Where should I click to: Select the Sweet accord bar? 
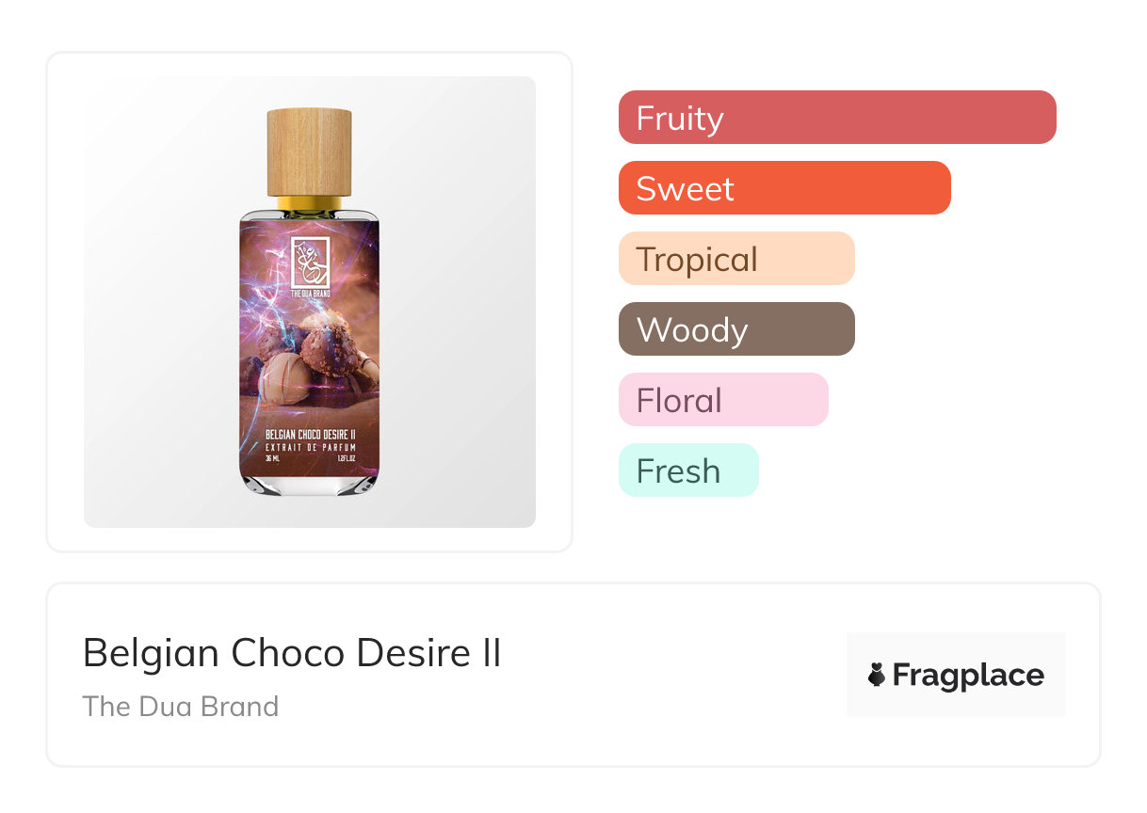pos(784,188)
